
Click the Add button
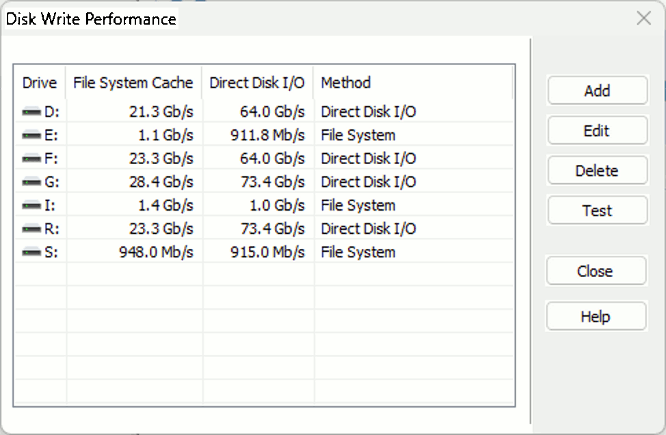click(x=597, y=90)
